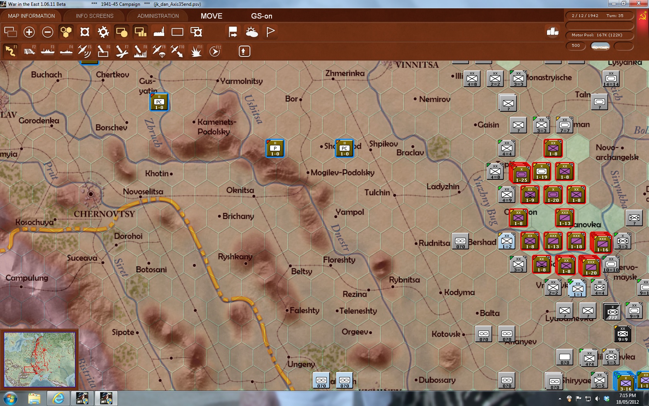649x406 pixels.
Task: Select the PC 1-0 unit near Gusyatin
Action: [x=159, y=102]
